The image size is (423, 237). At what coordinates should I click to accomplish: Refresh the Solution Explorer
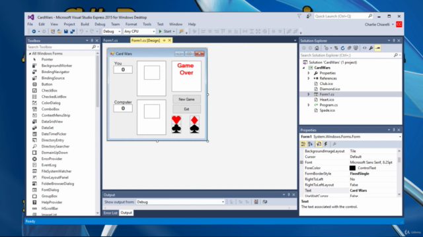point(342,48)
